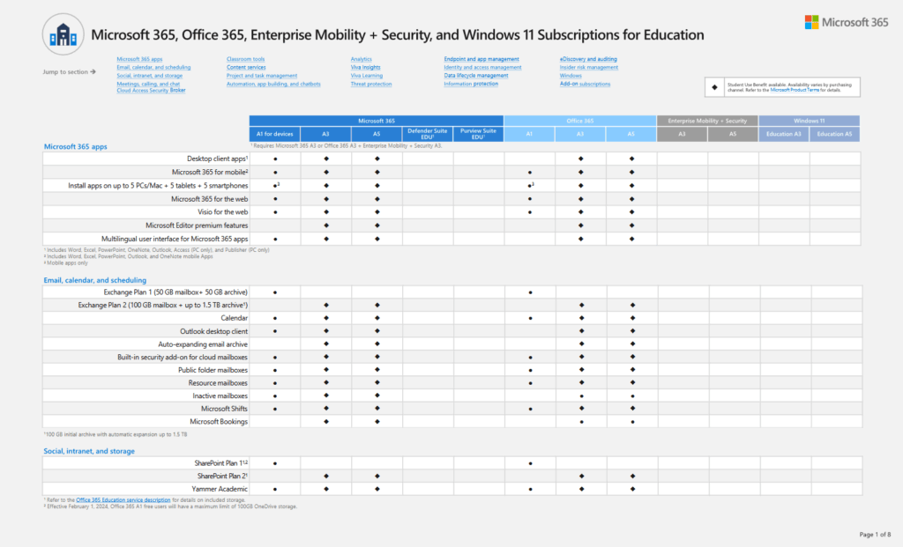Image resolution: width=903 pixels, height=547 pixels.
Task: Open the Viva Learning link
Action: [x=366, y=76]
